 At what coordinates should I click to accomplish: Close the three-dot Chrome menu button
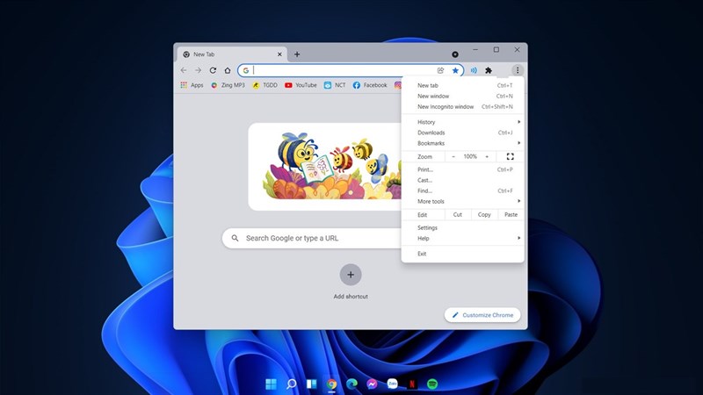click(518, 70)
